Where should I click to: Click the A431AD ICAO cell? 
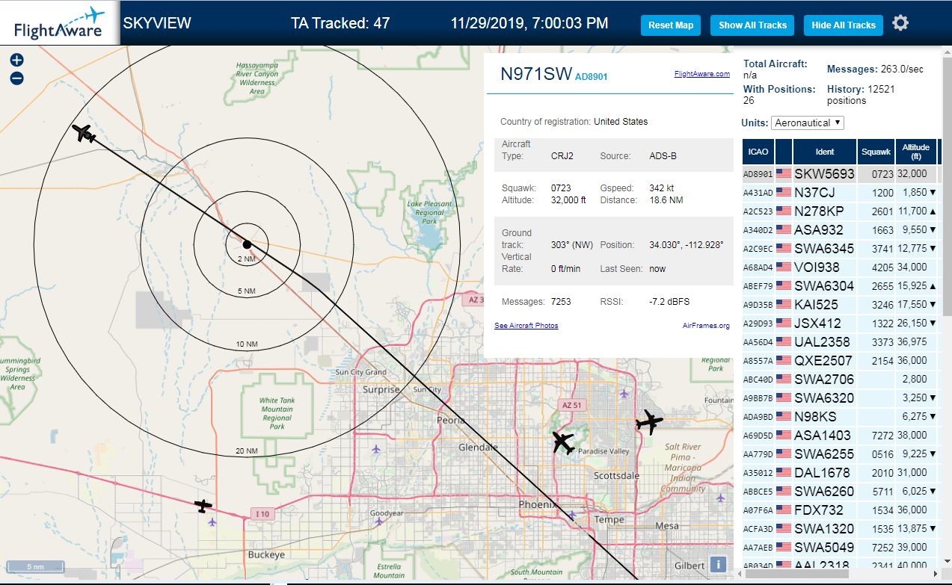(x=758, y=192)
